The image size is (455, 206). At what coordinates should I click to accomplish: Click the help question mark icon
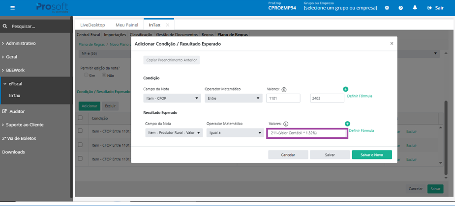click(x=401, y=8)
